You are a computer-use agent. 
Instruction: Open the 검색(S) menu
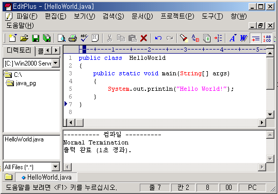pyautogui.click(x=113, y=17)
